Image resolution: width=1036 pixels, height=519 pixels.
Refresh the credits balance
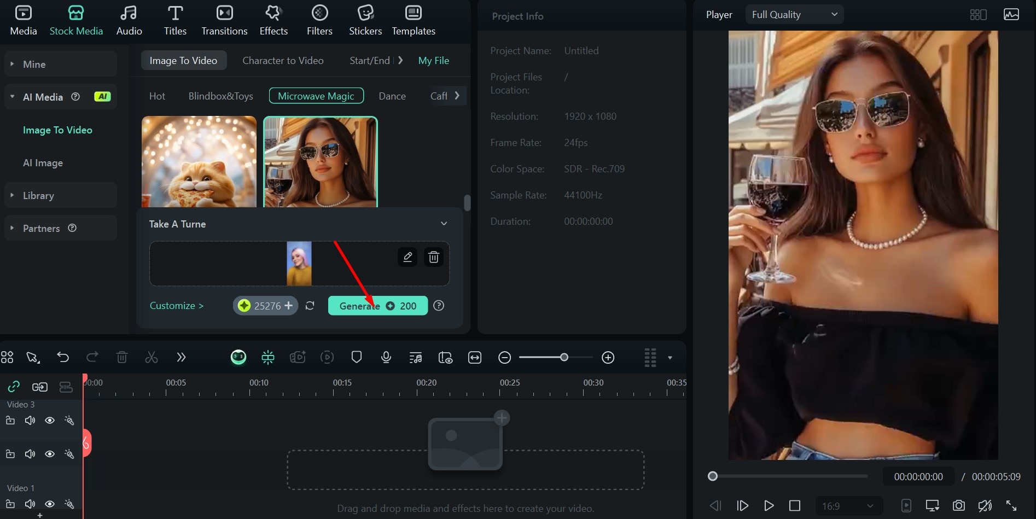310,306
